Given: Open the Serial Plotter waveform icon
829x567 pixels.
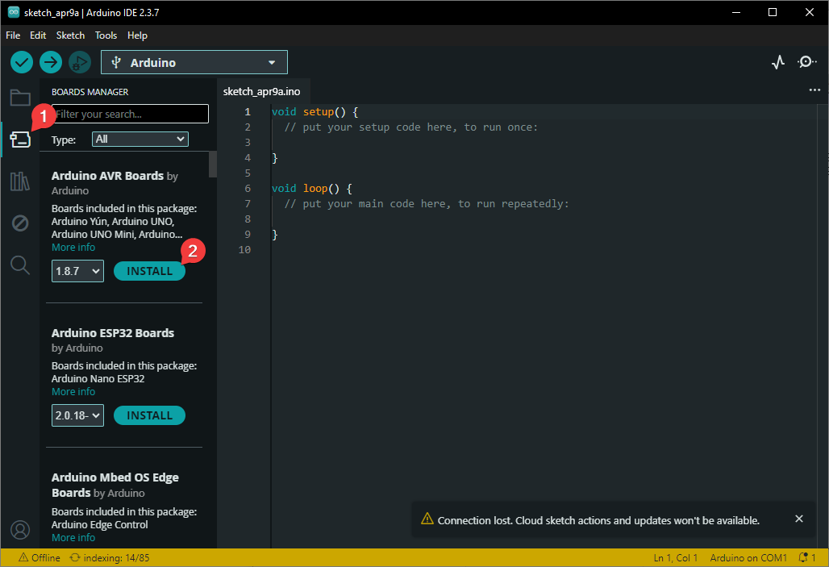Looking at the screenshot, I should pyautogui.click(x=777, y=62).
